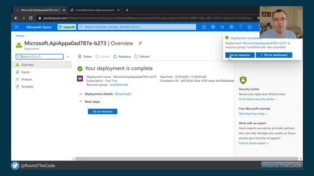Click the horizontal scrollbar at bottom
Image resolution: width=314 pixels, height=176 pixels.
click(x=186, y=159)
